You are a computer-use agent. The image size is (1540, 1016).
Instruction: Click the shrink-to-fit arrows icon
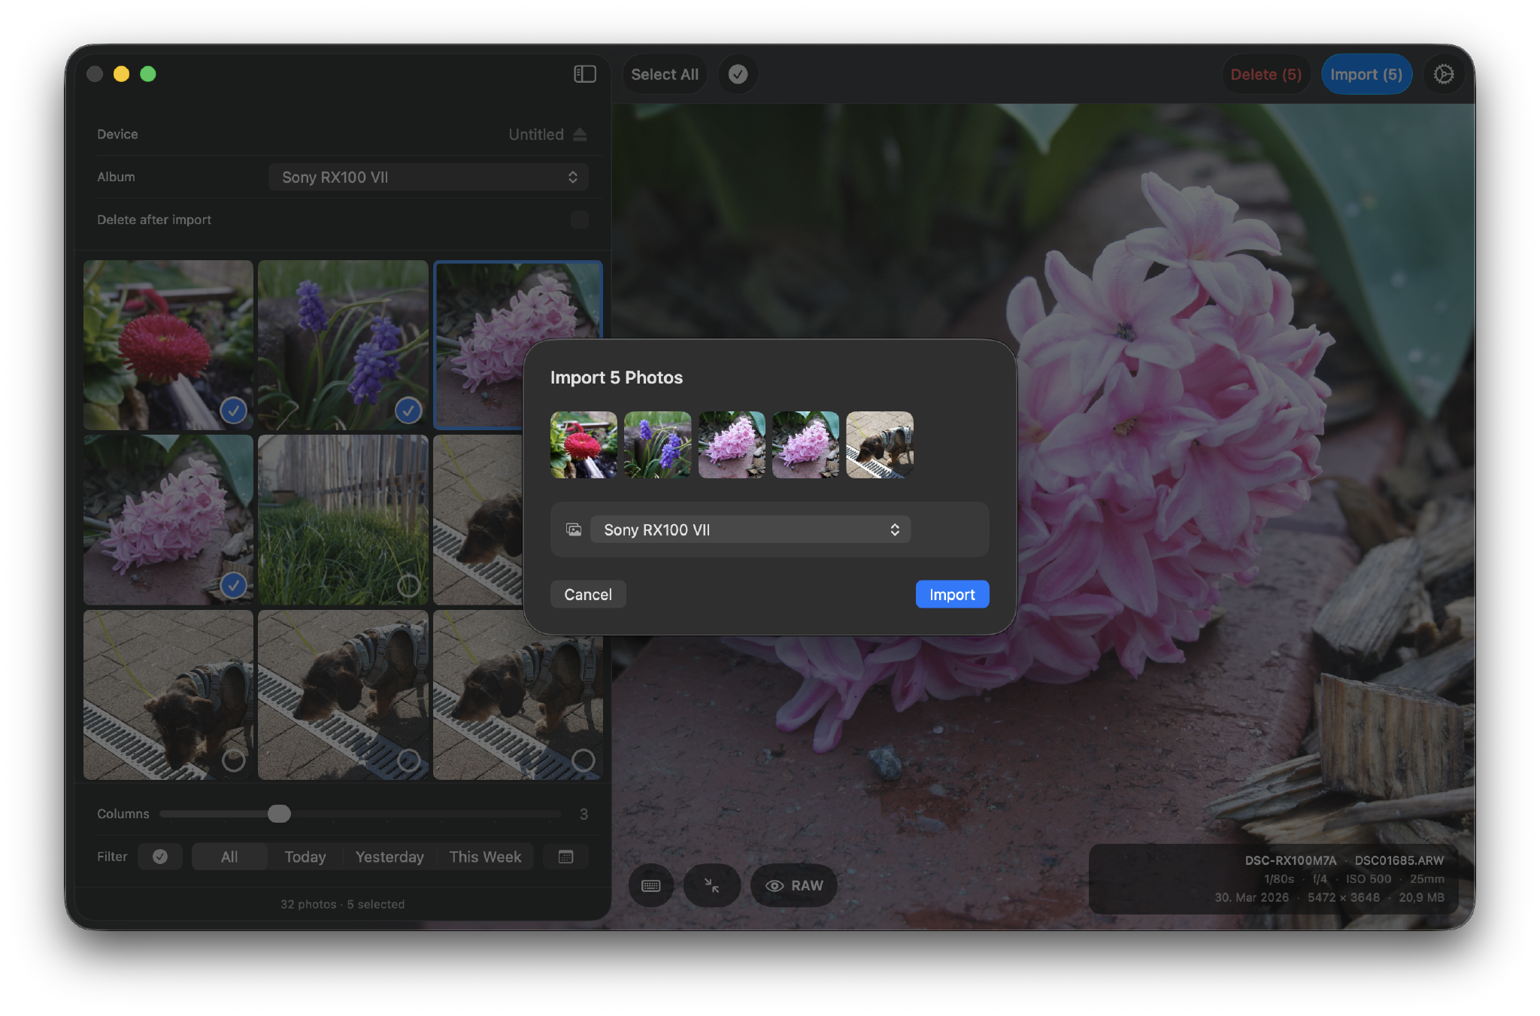711,885
